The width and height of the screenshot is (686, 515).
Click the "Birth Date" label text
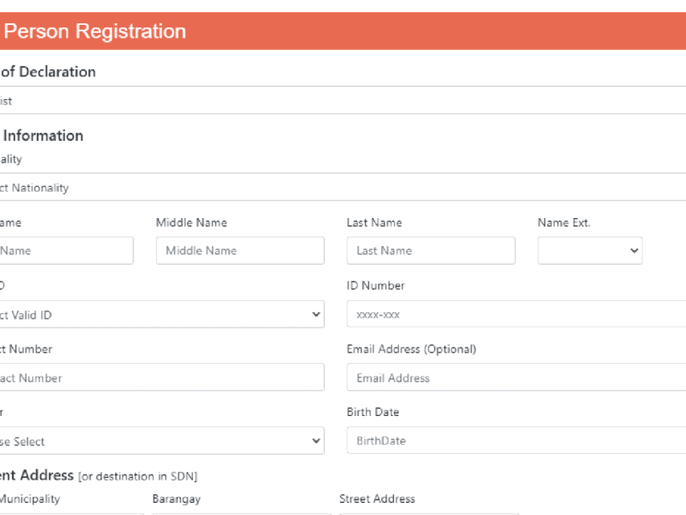tap(372, 412)
